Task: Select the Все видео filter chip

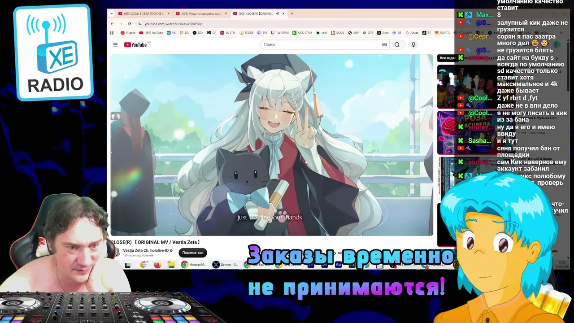Action: [448, 58]
